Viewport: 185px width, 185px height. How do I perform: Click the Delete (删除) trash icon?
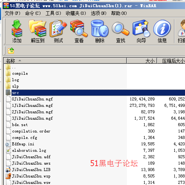click(100, 31)
